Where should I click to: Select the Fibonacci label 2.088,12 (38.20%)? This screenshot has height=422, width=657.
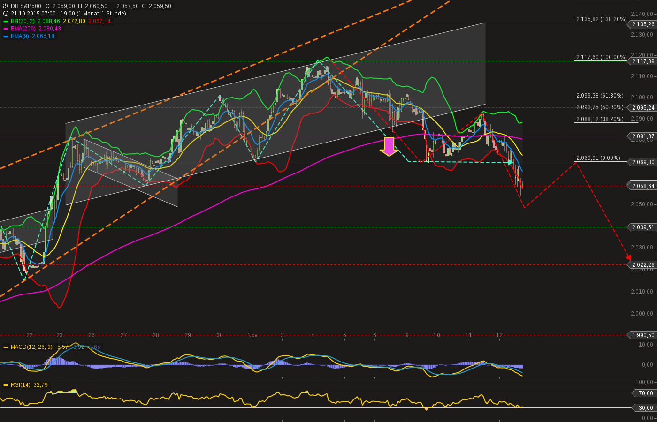click(600, 119)
